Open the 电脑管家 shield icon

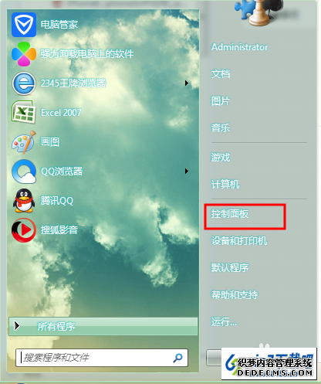tap(24, 25)
